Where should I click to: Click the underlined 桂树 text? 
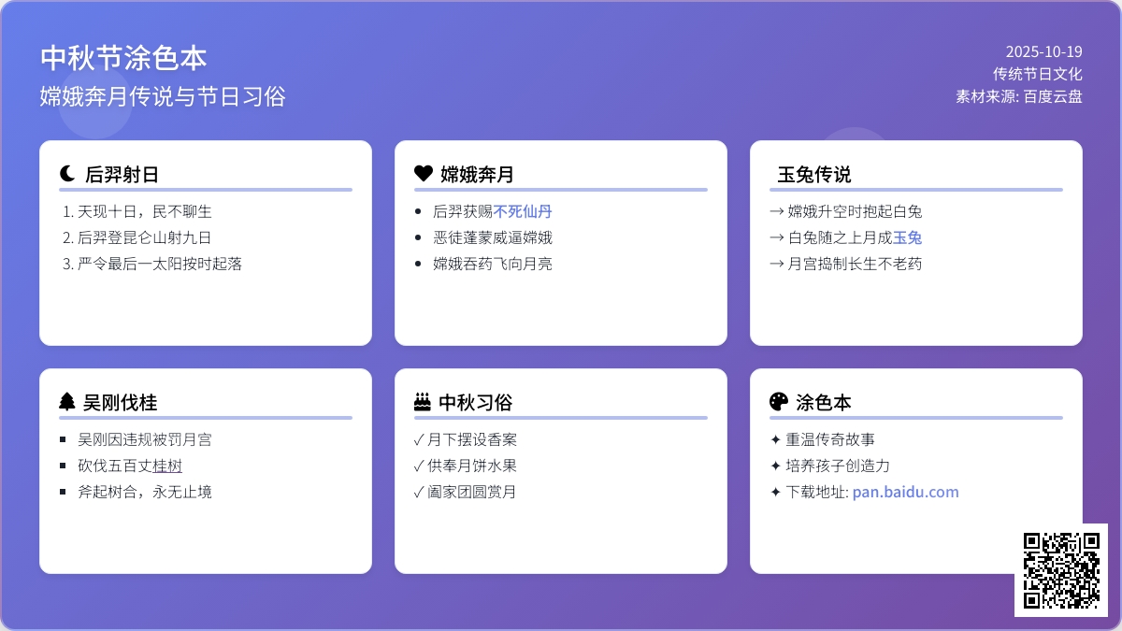click(167, 466)
